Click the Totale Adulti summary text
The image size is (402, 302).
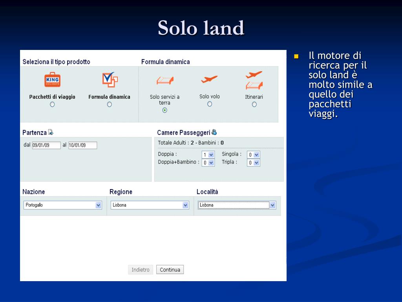point(191,143)
